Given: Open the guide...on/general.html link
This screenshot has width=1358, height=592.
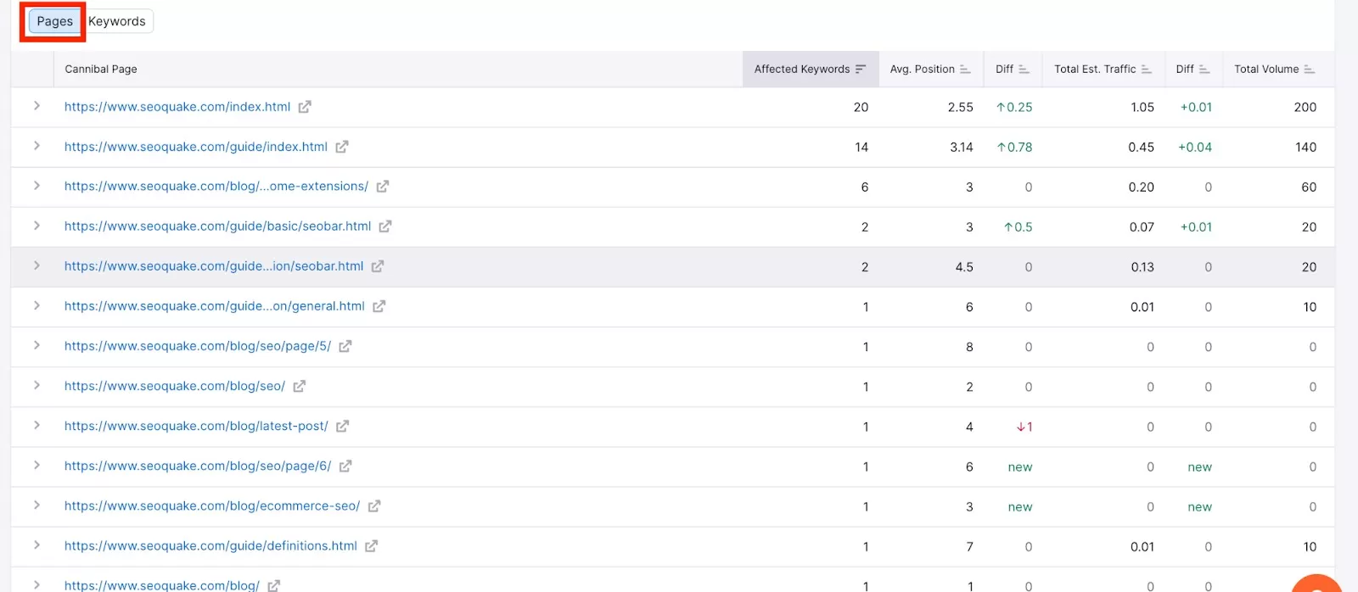Looking at the screenshot, I should [x=215, y=306].
